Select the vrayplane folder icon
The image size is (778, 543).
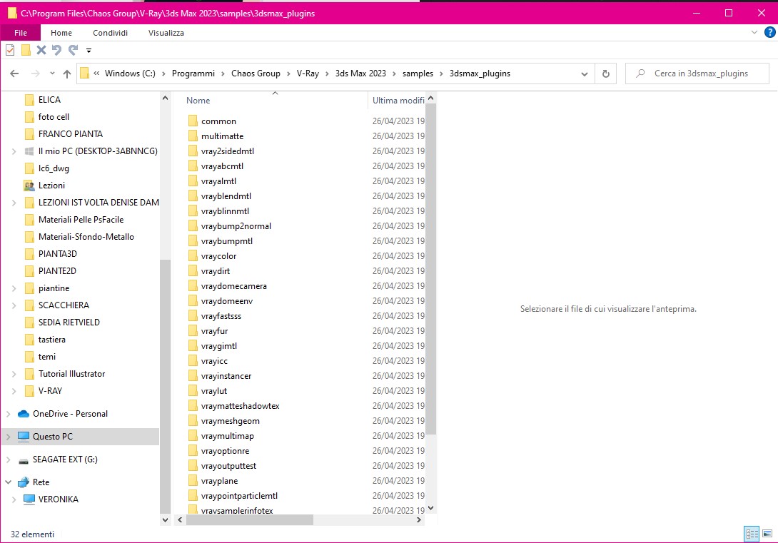[x=193, y=480]
